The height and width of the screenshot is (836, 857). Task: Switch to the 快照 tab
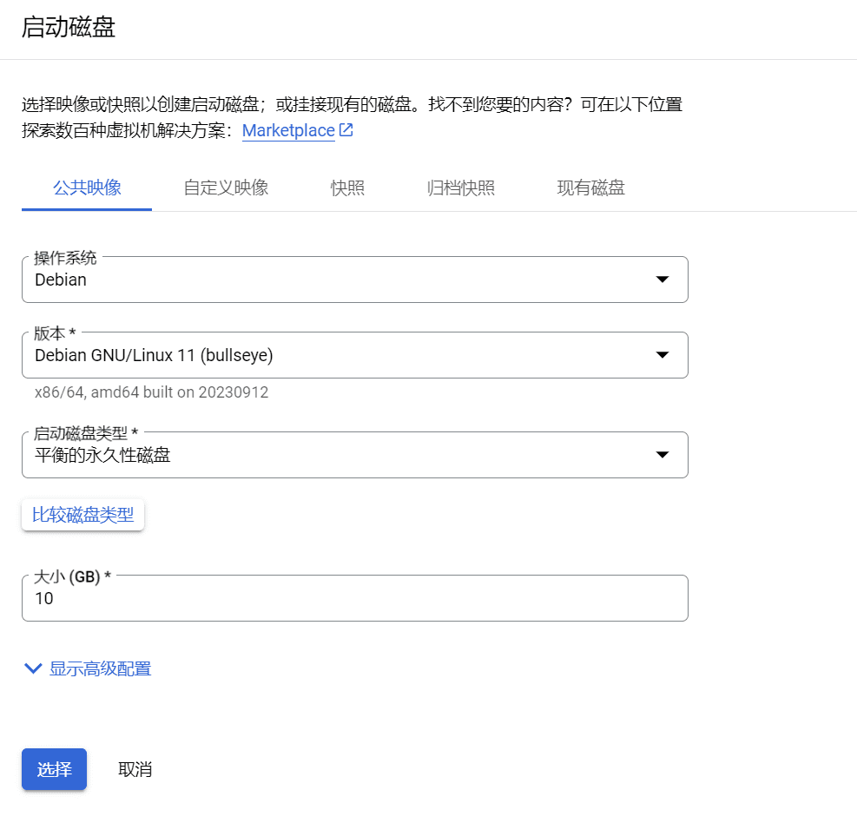pos(347,188)
